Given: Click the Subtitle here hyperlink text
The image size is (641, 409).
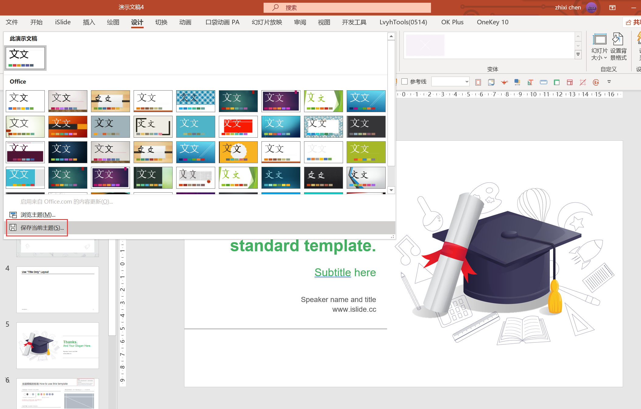Looking at the screenshot, I should [345, 273].
